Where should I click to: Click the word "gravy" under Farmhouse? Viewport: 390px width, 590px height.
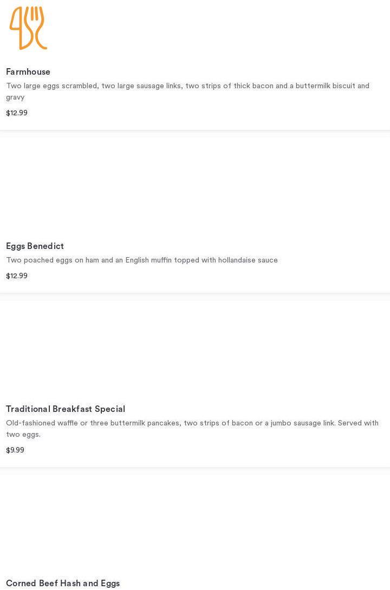click(15, 97)
